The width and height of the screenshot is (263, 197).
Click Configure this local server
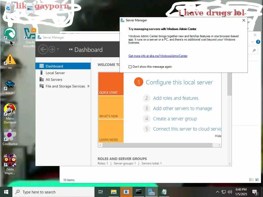point(179,82)
